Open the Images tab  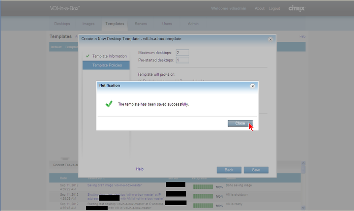(x=88, y=24)
